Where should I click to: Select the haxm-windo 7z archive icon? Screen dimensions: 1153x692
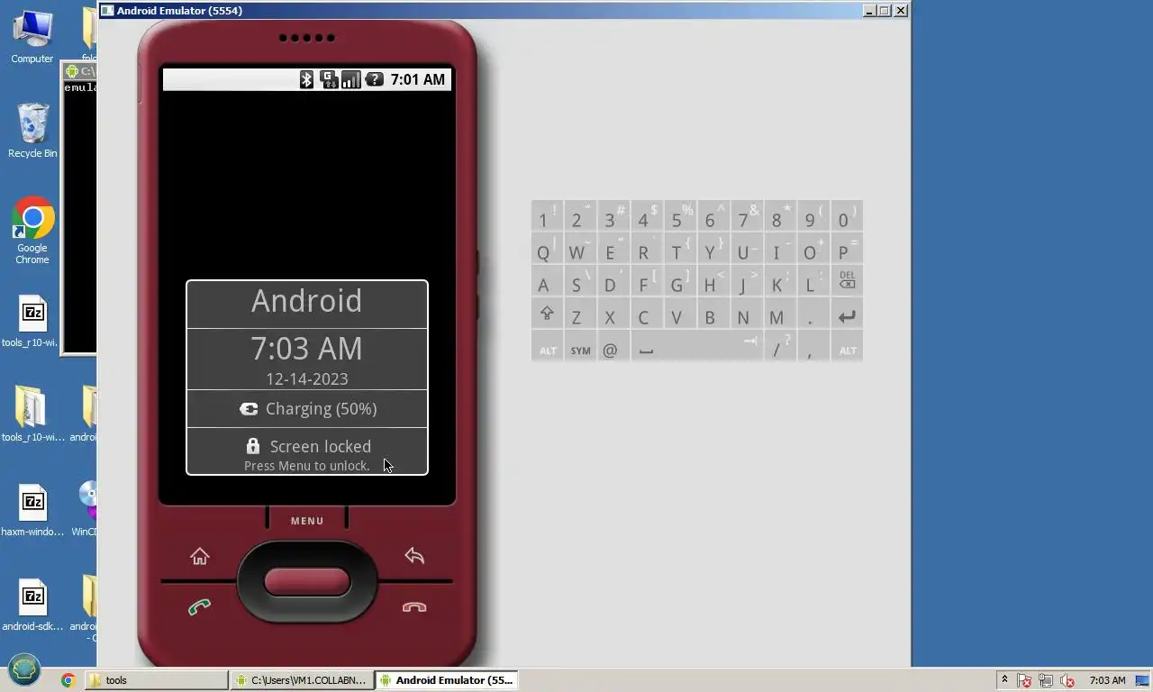[x=32, y=510]
